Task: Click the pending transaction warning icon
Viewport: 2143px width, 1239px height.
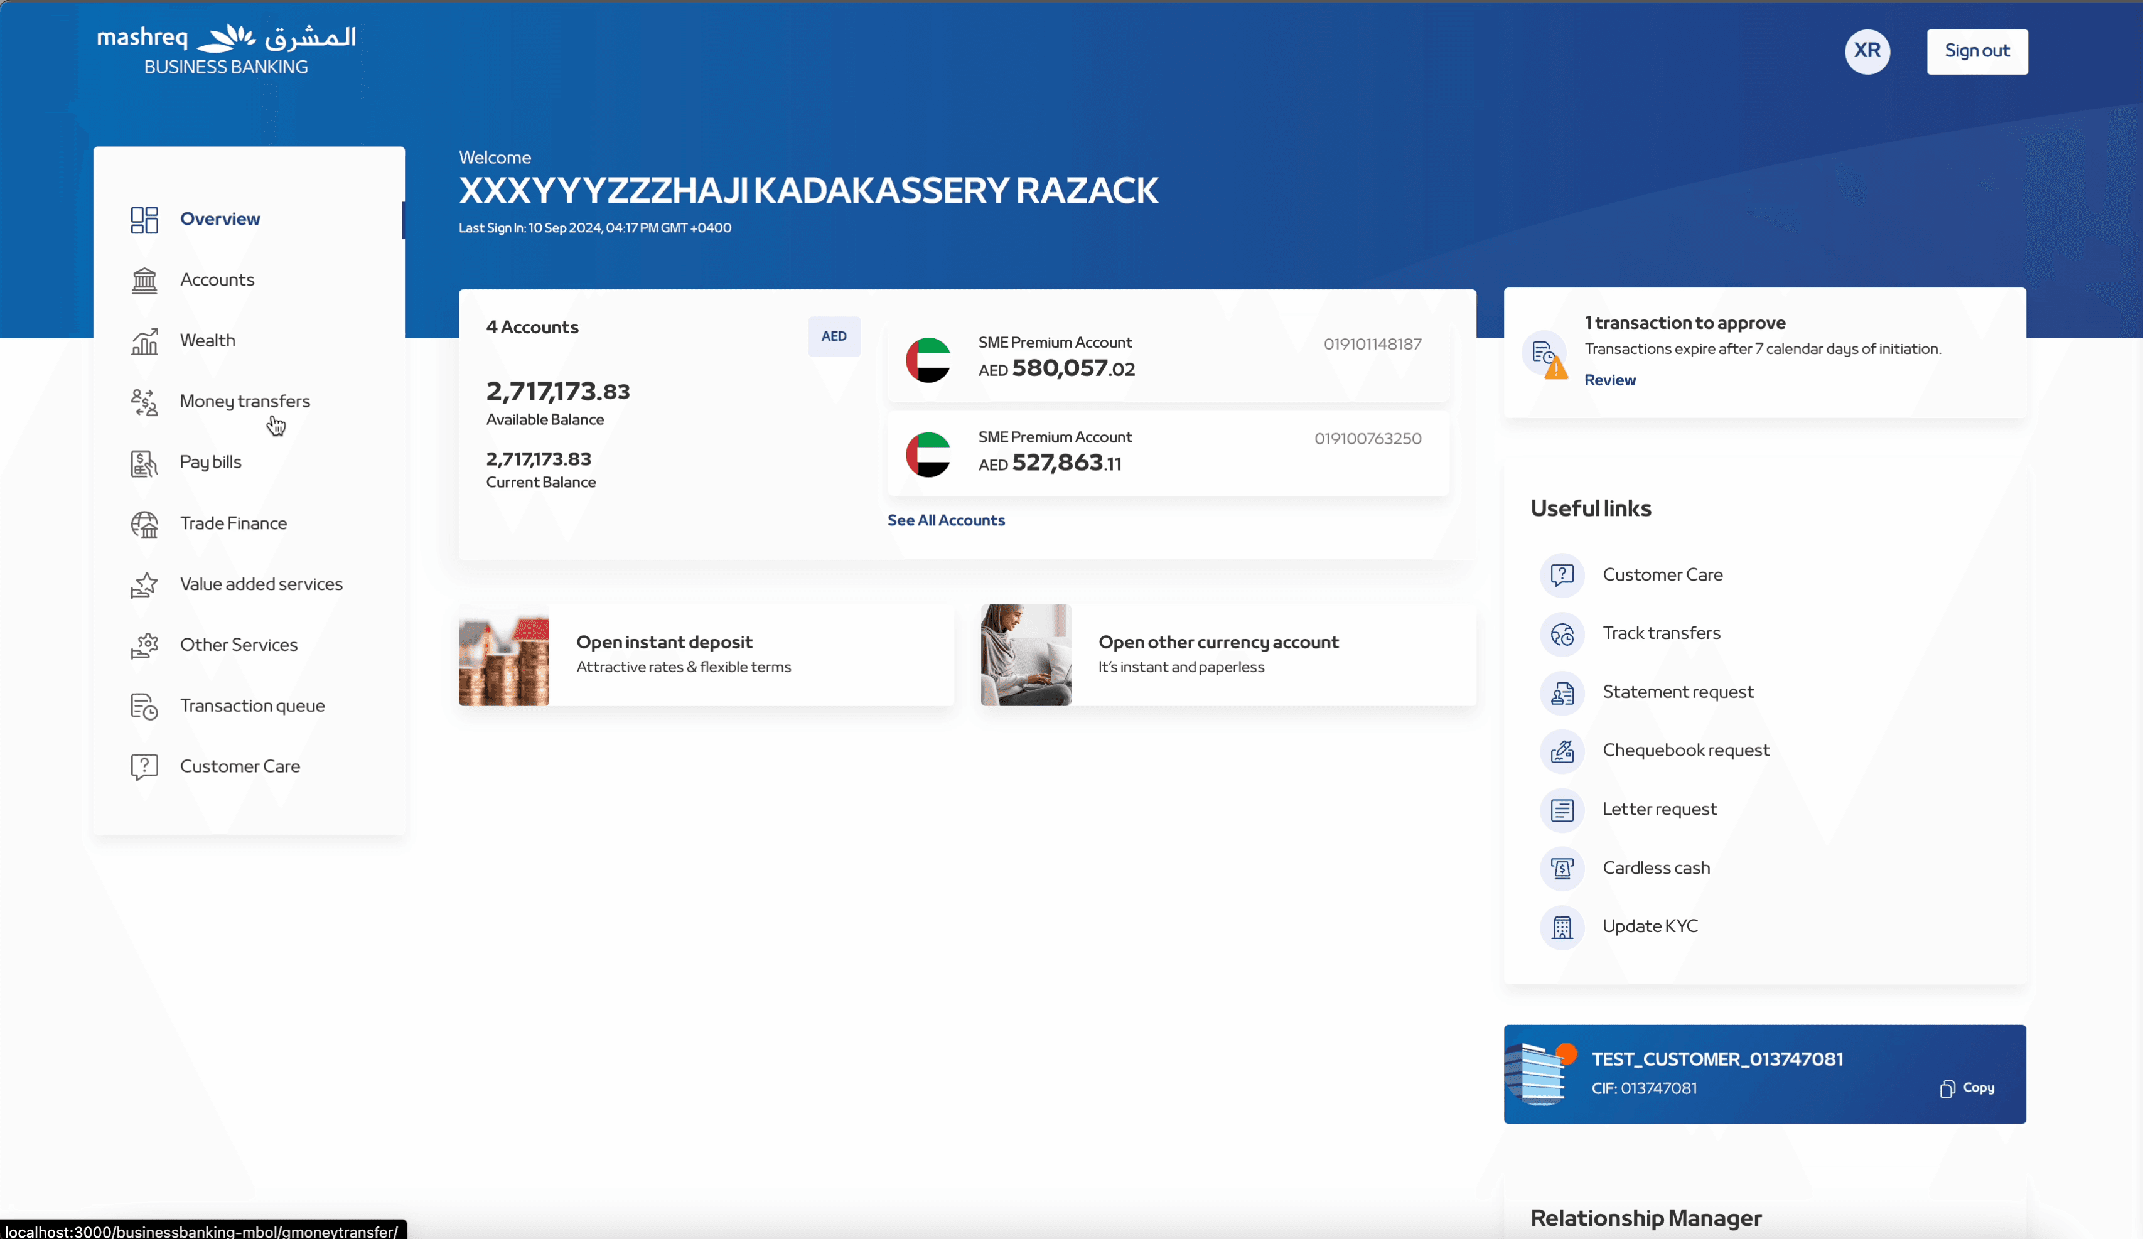Action: (x=1546, y=355)
